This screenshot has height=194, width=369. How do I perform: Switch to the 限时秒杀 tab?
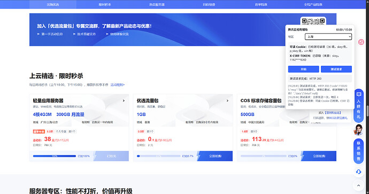[x=105, y=4]
